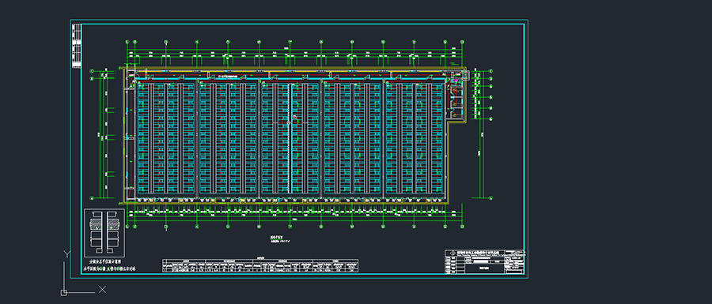This screenshot has height=304, width=712.
Task: Select the title block in the sheet corner
Action: tap(484, 261)
